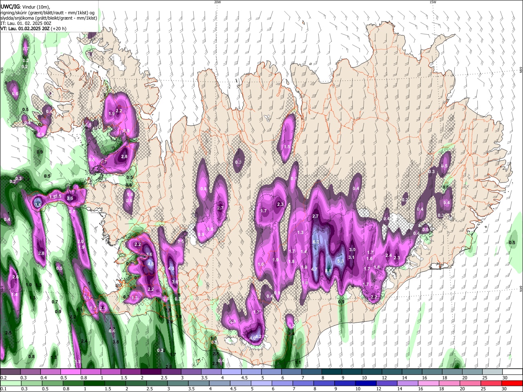This screenshot has width=523, height=392.
Task: Click the '3.1' precipitation value on the map
Action: click(x=351, y=257)
